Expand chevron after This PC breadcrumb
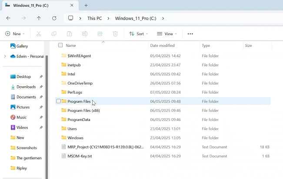Viewport: 283px width, 179px height. [x=108, y=18]
